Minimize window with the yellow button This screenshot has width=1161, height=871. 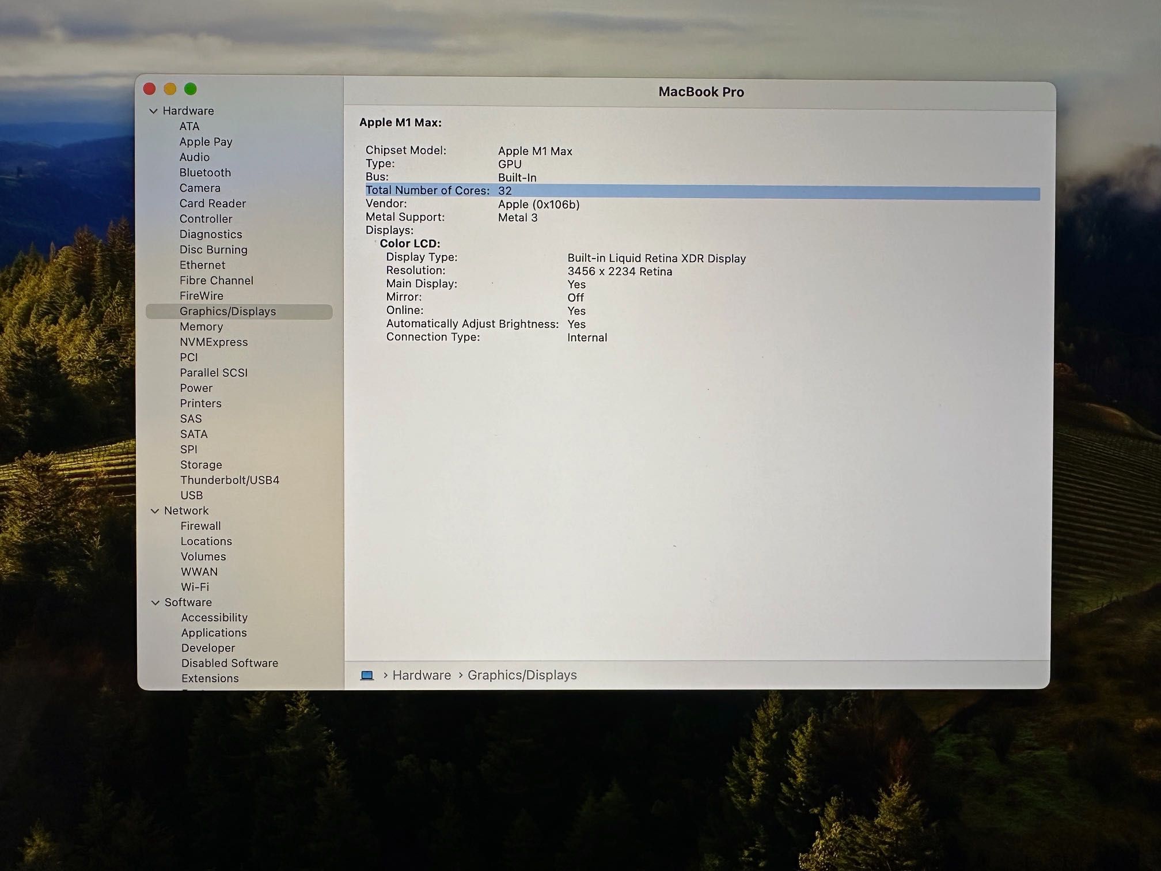[170, 89]
